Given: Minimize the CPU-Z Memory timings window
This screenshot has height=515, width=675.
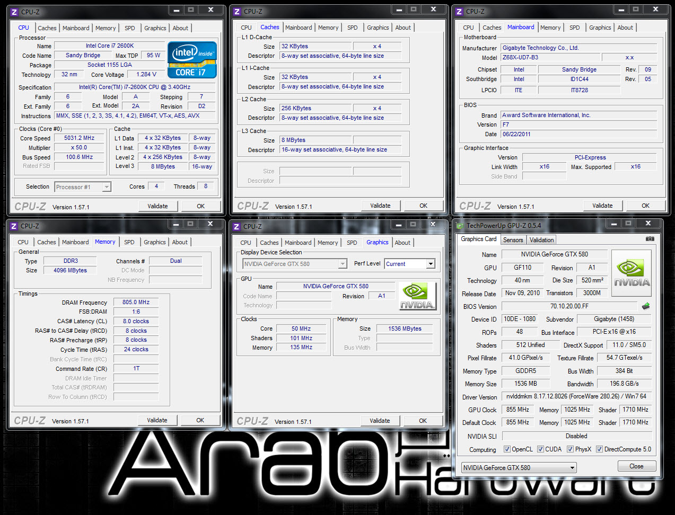Looking at the screenshot, I should (x=176, y=224).
